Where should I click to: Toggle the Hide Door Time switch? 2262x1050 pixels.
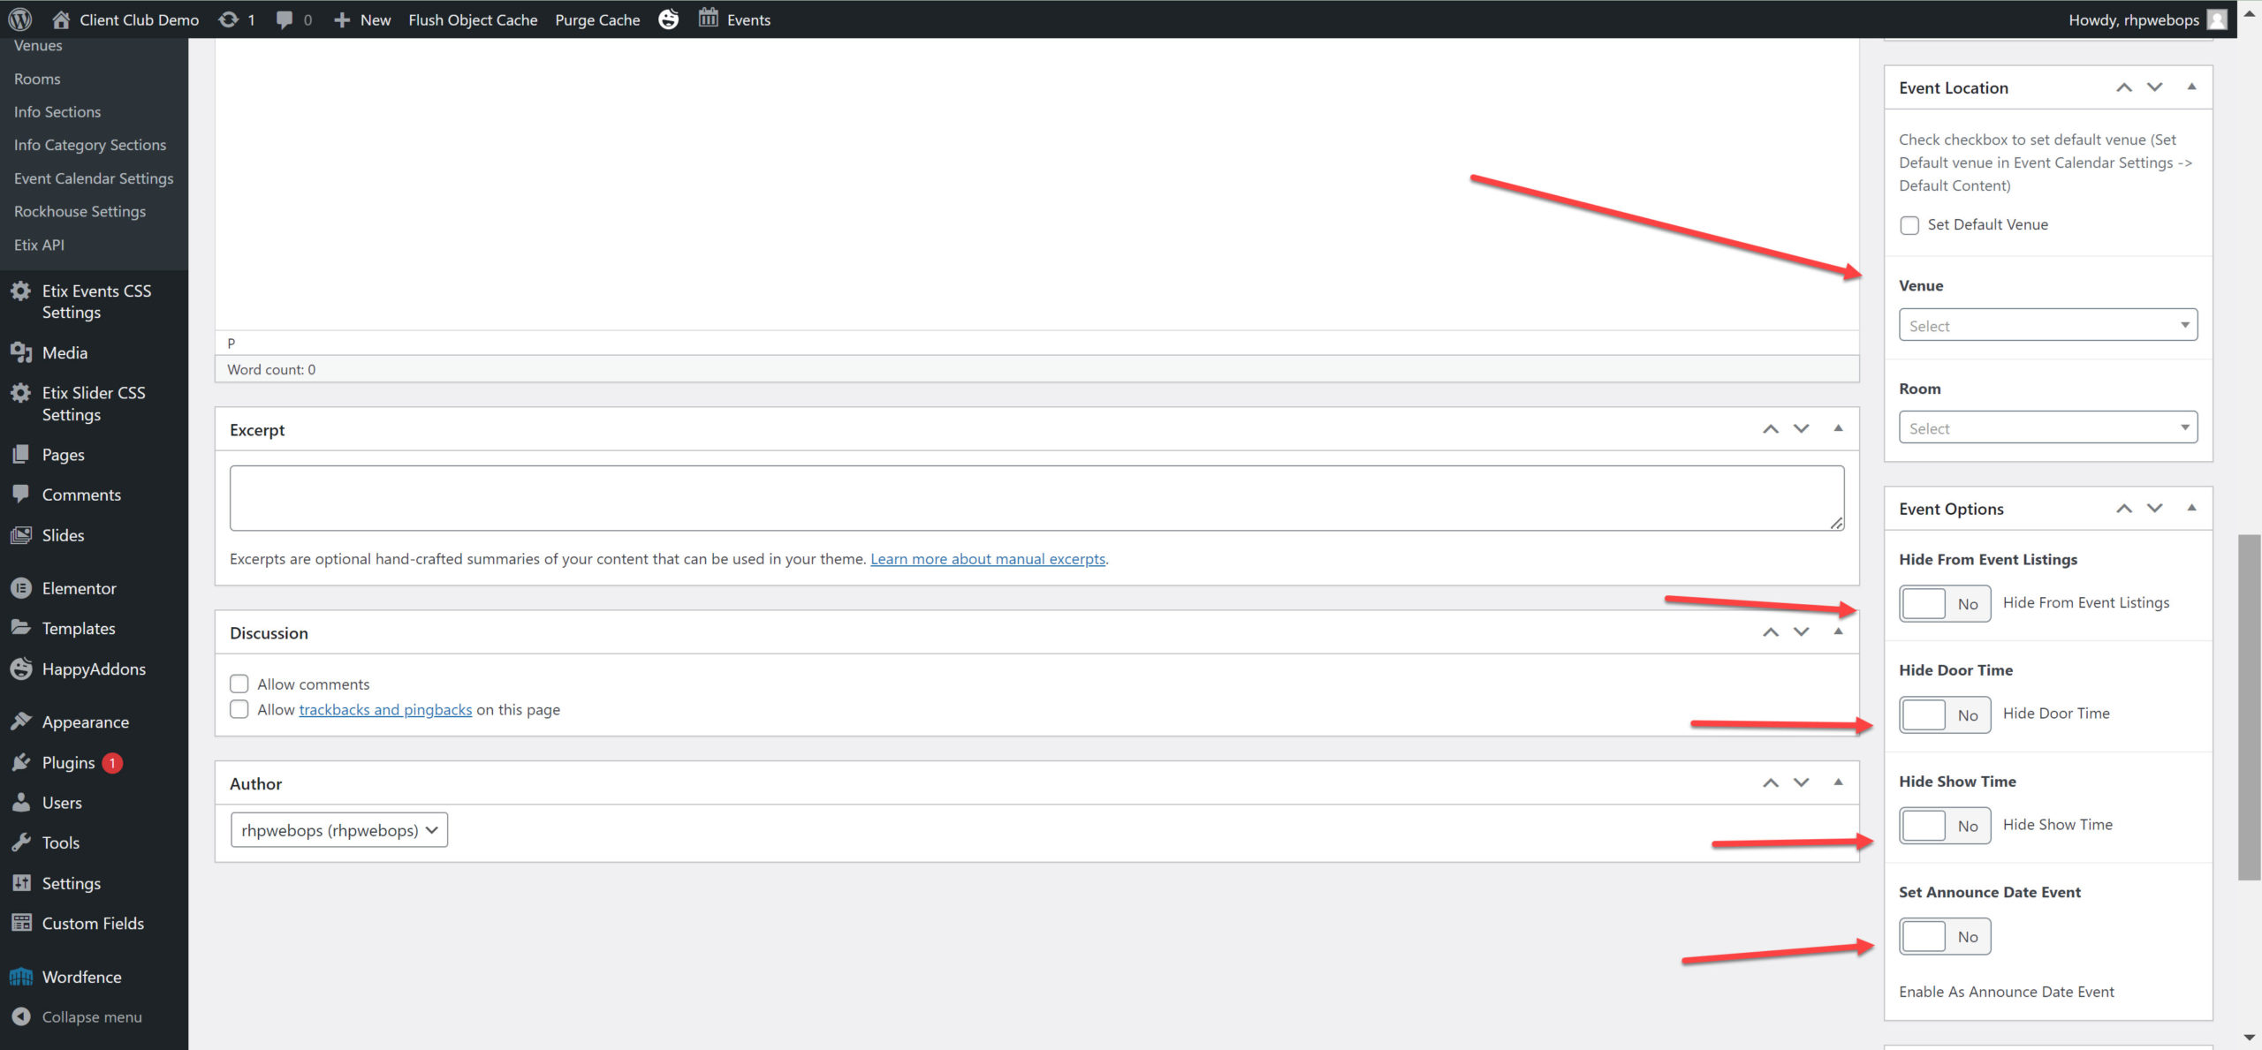click(x=1944, y=714)
